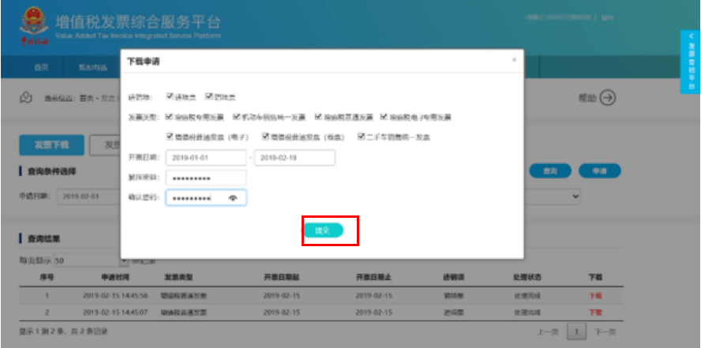This screenshot has width=701, height=348.
Task: Toggle 增值税普通发票 checkbox in first row
Action: point(318,117)
